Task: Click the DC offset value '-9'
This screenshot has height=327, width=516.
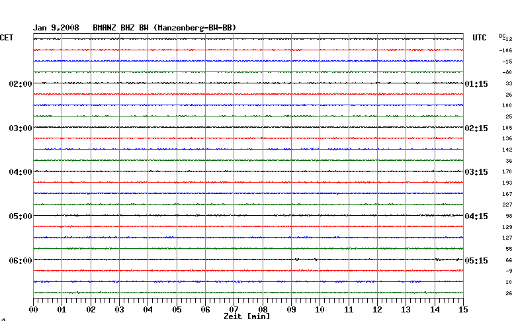Action: pos(509,271)
